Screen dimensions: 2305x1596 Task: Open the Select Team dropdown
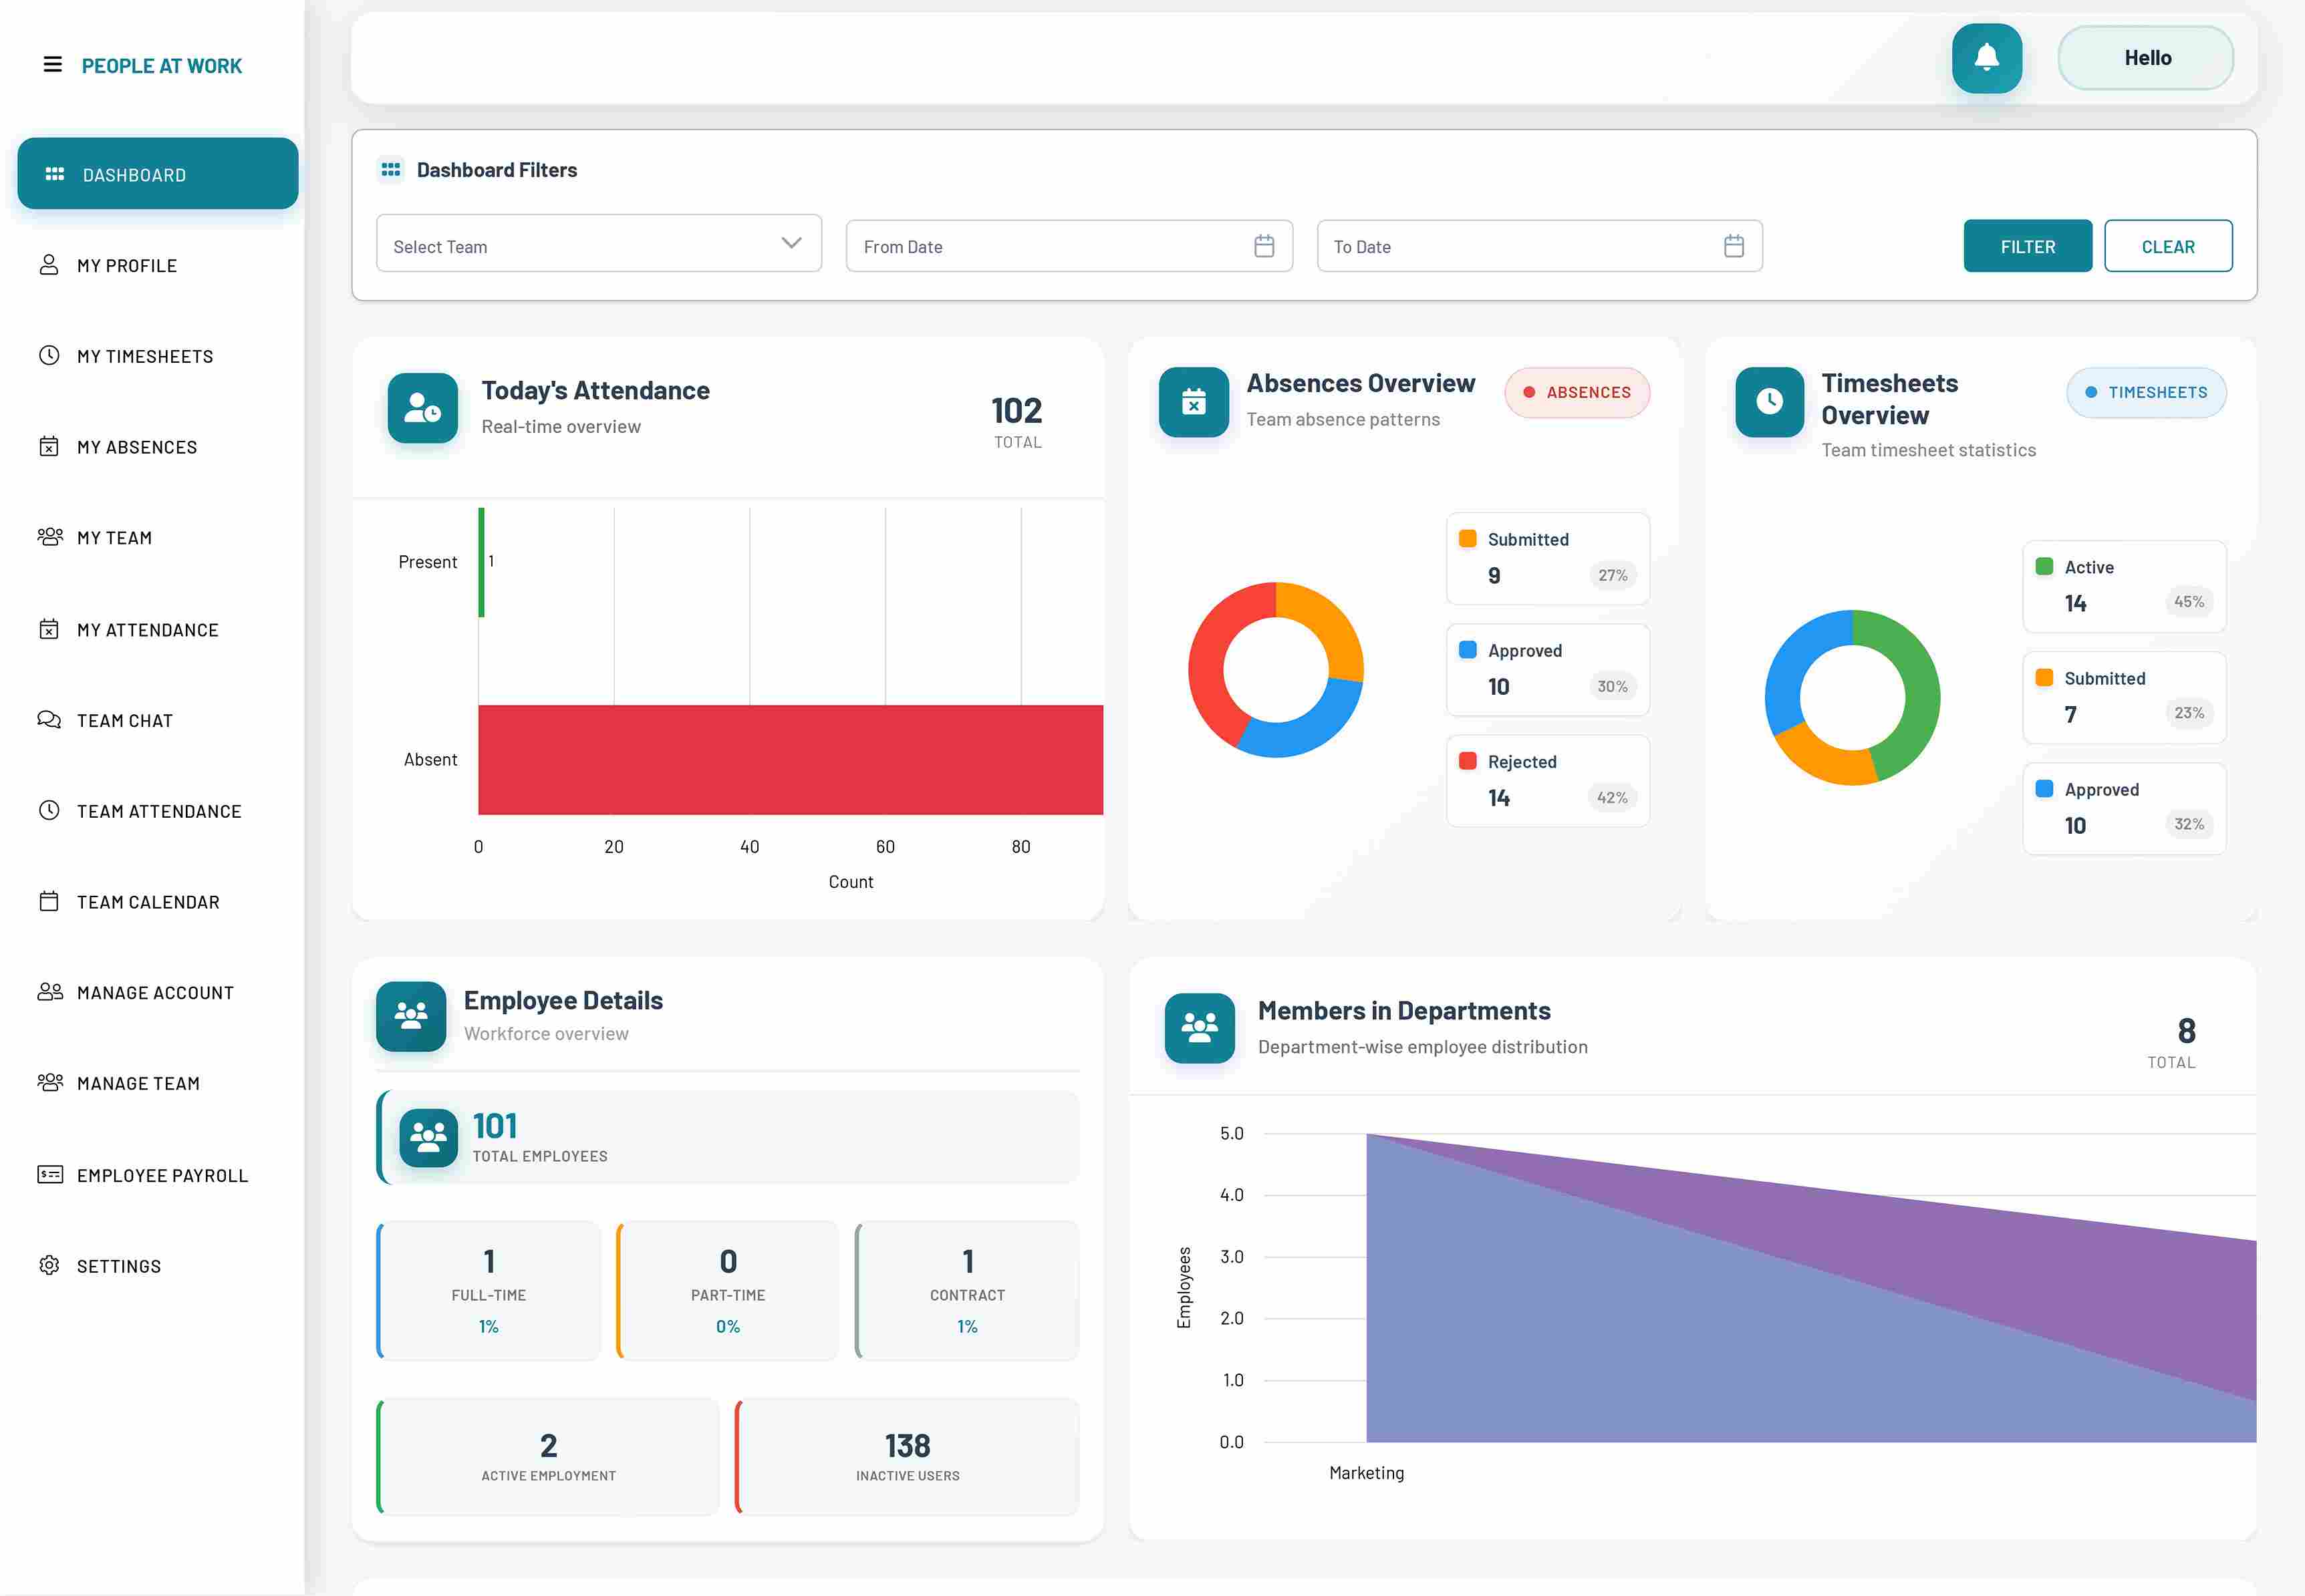(x=597, y=245)
